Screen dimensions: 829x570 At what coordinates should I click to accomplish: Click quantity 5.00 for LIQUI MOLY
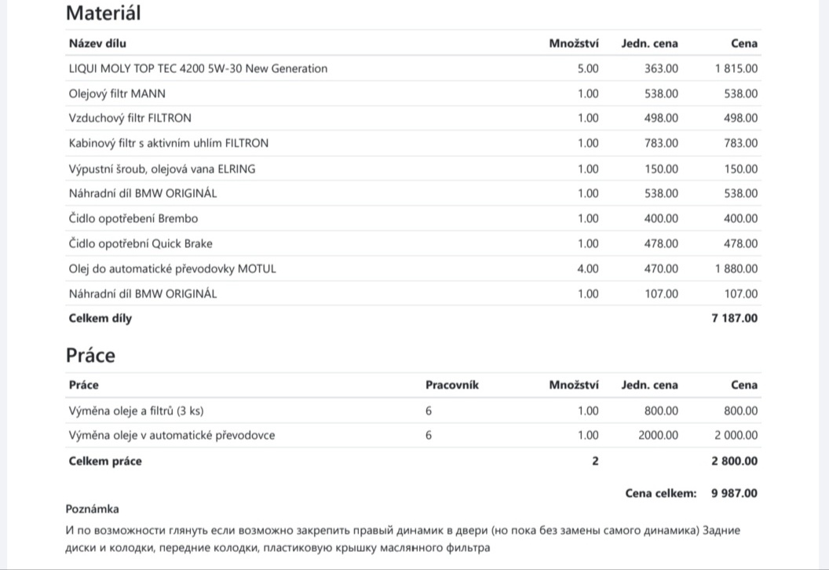point(588,68)
